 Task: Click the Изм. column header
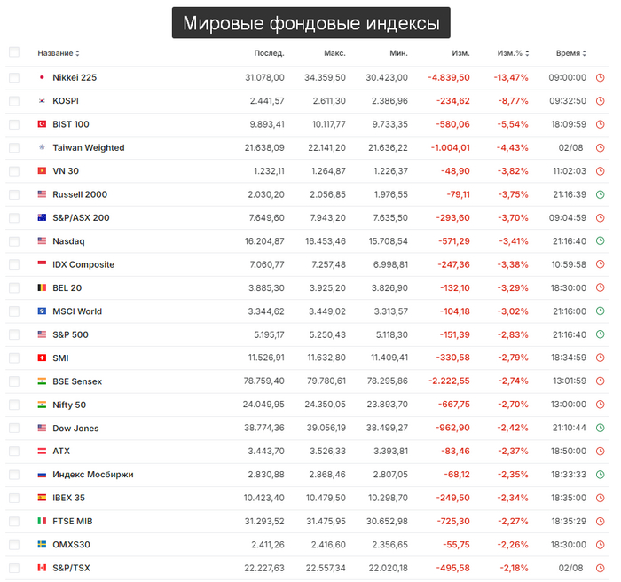pos(460,53)
